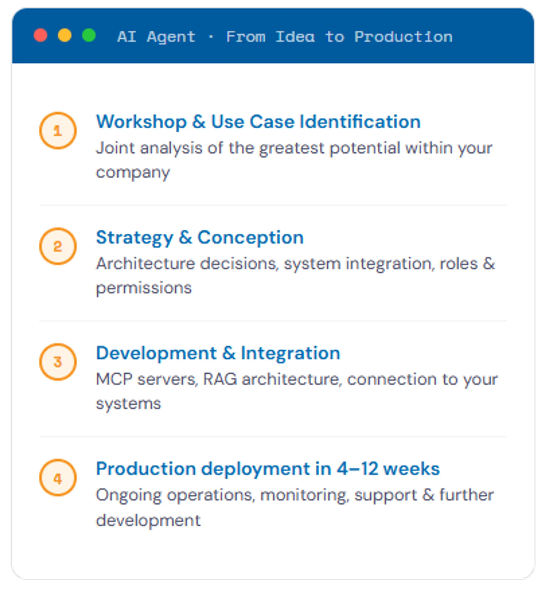Click the divider line below the Workshop step
Viewport: 546px width, 589px height.
click(273, 205)
